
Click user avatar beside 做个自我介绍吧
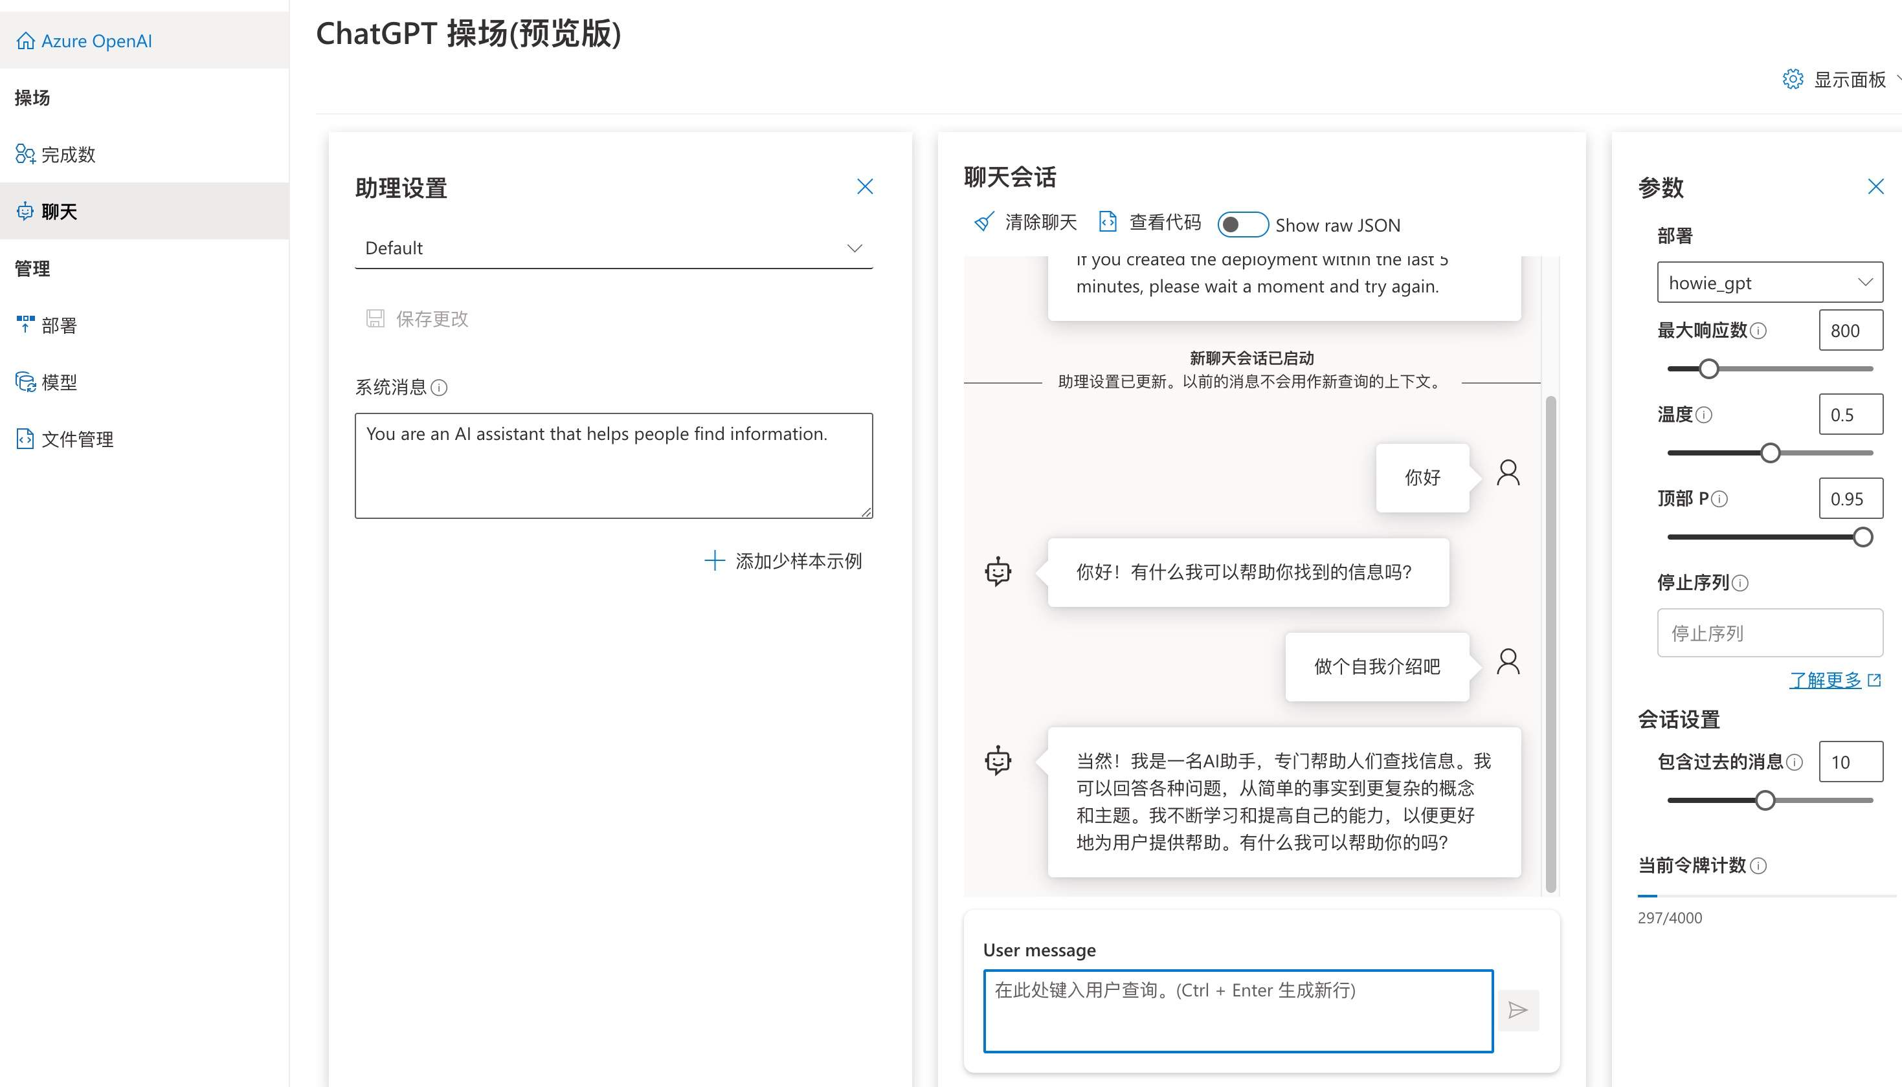1508,661
